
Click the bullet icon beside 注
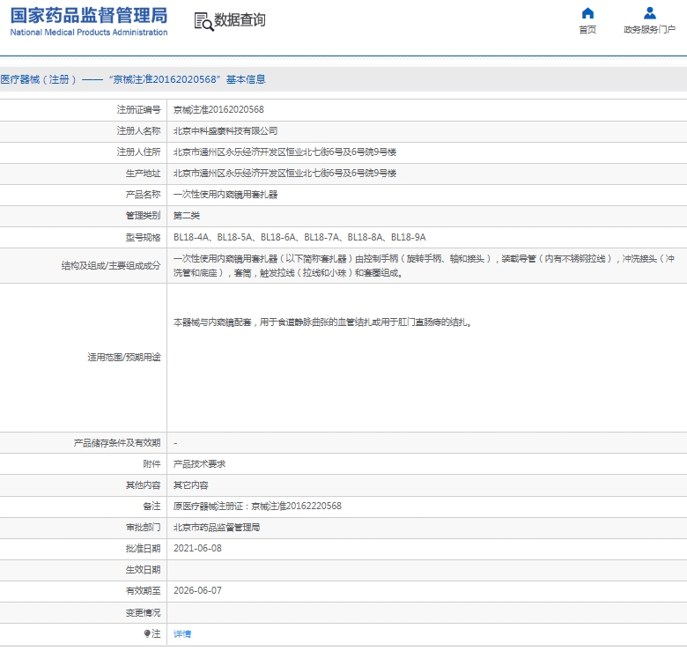click(x=147, y=633)
